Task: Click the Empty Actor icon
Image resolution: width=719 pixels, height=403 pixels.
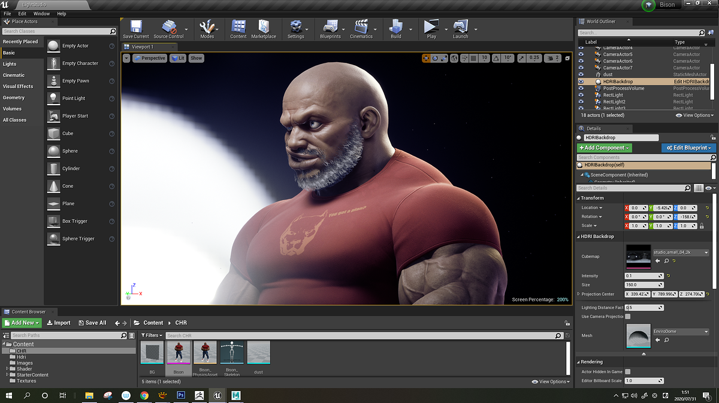Action: pyautogui.click(x=53, y=46)
